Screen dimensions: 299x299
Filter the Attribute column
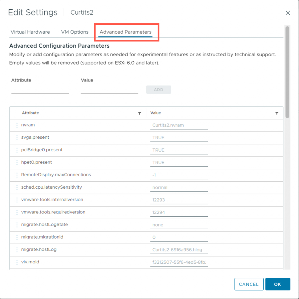point(140,114)
